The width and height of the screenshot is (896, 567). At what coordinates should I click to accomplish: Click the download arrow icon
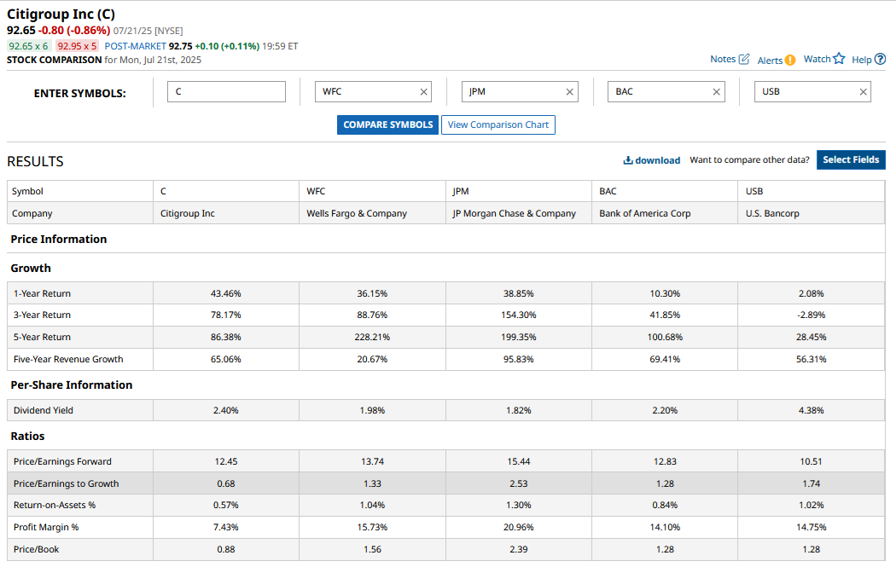(x=627, y=160)
